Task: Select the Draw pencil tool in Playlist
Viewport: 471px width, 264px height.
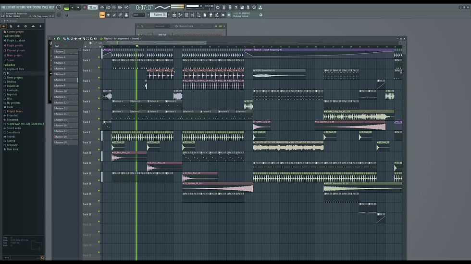Action: pyautogui.click(x=64, y=39)
